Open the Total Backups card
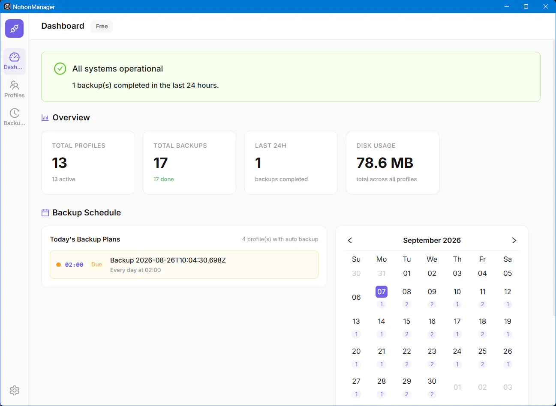The height and width of the screenshot is (406, 556). [x=189, y=162]
